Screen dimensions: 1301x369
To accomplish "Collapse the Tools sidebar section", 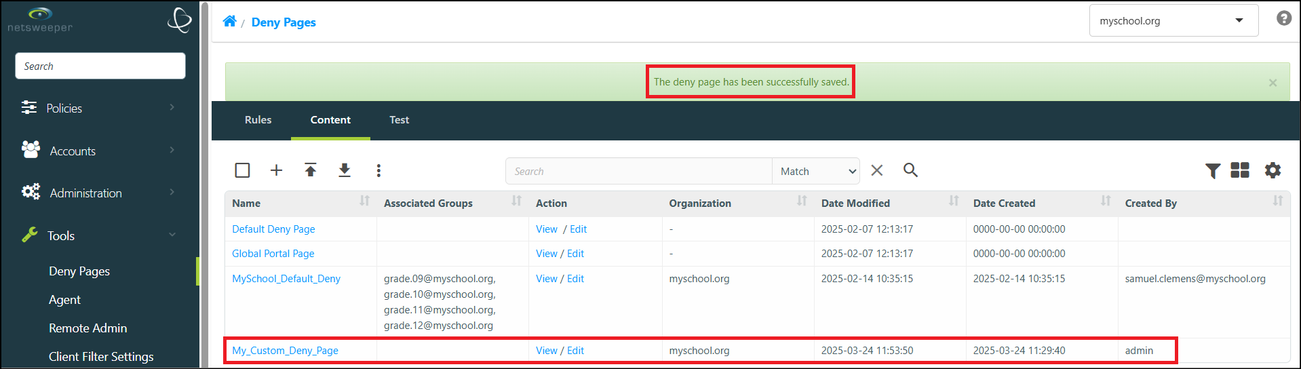I will tap(100, 235).
